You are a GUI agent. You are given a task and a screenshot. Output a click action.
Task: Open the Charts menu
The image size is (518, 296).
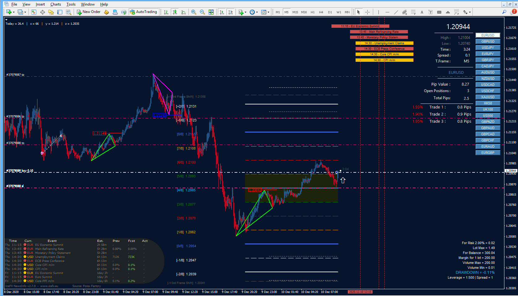click(56, 4)
